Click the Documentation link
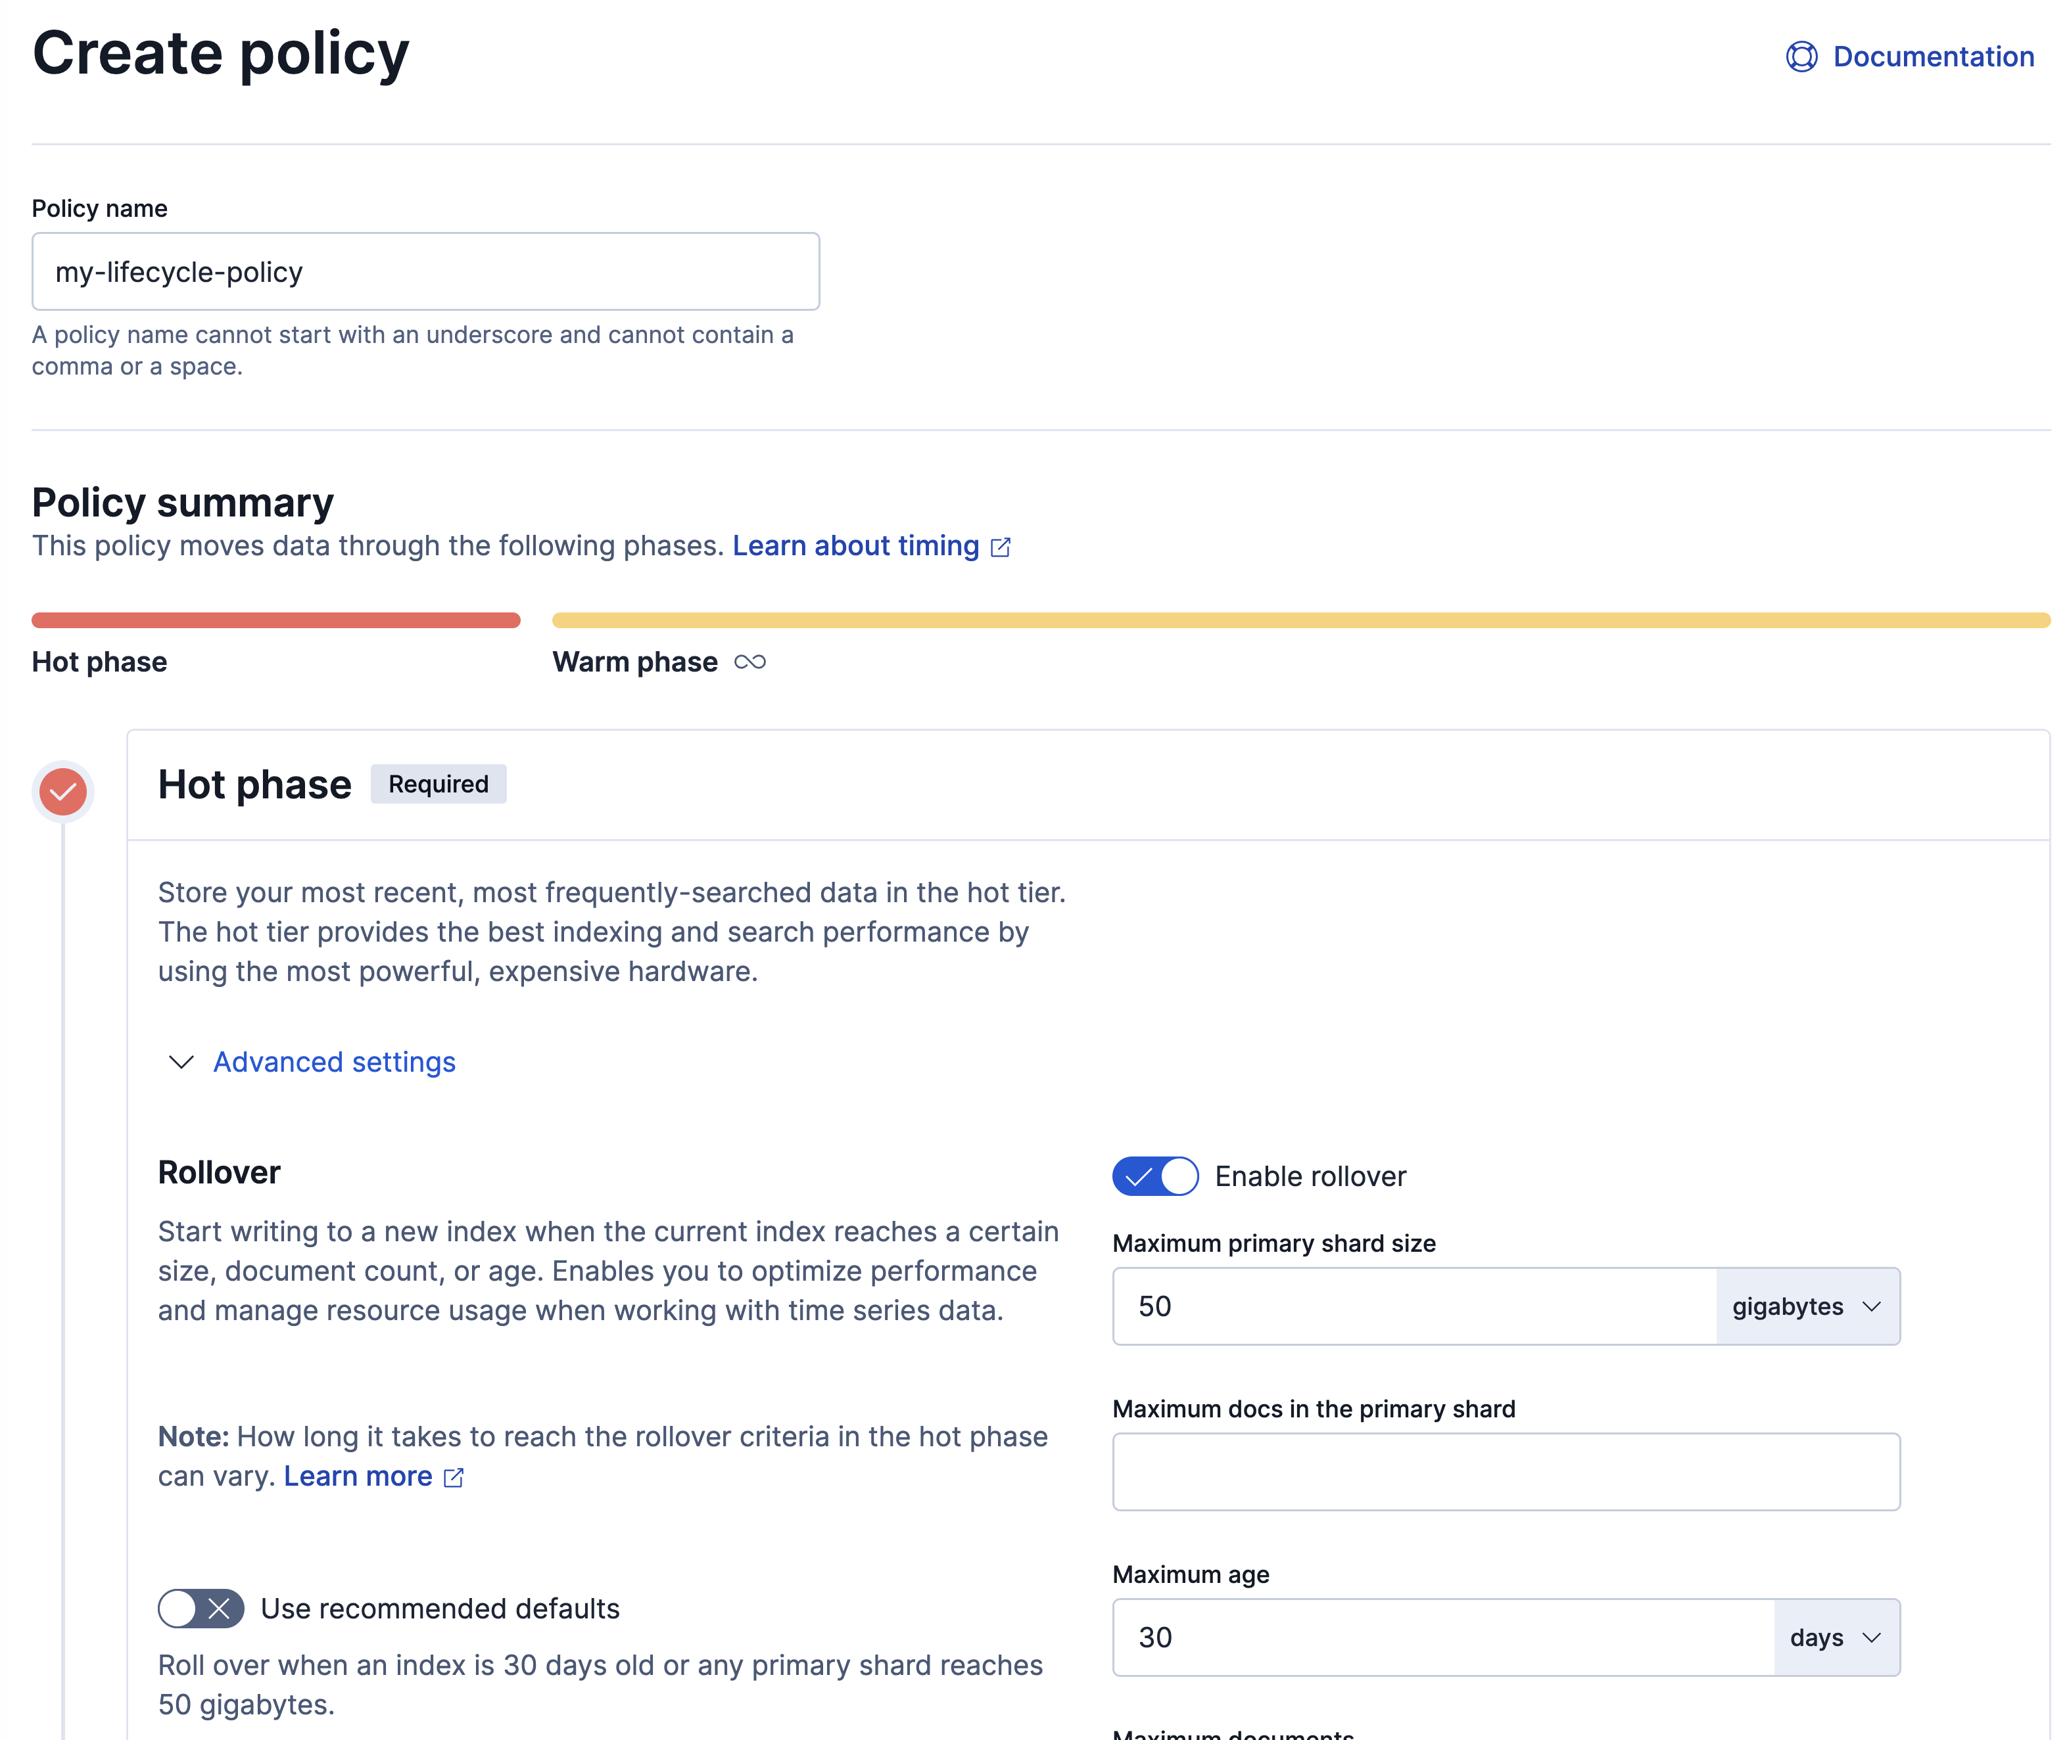The width and height of the screenshot is (2067, 1740). [x=1934, y=57]
